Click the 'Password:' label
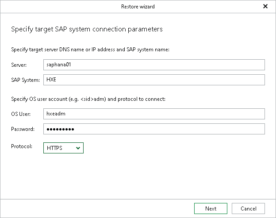The image size is (276, 218). pos(23,129)
